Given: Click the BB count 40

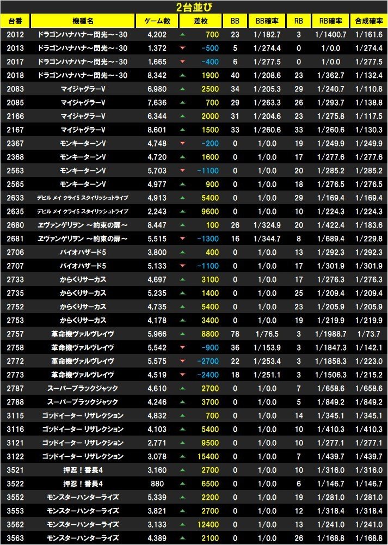Looking at the screenshot, I should [x=235, y=76].
